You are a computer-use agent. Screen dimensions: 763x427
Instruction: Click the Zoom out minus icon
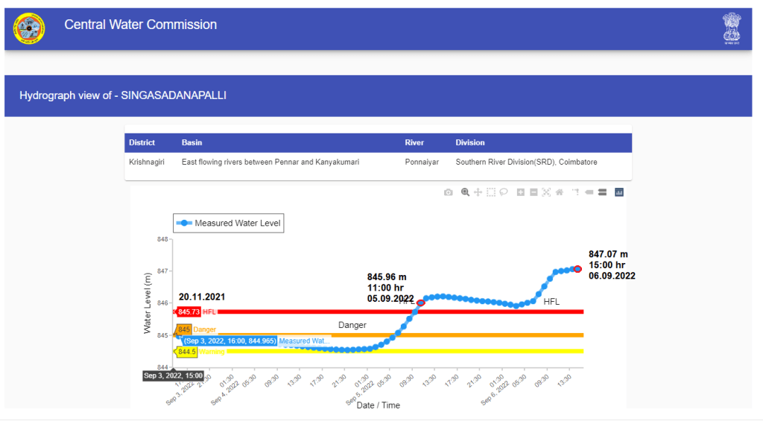534,192
